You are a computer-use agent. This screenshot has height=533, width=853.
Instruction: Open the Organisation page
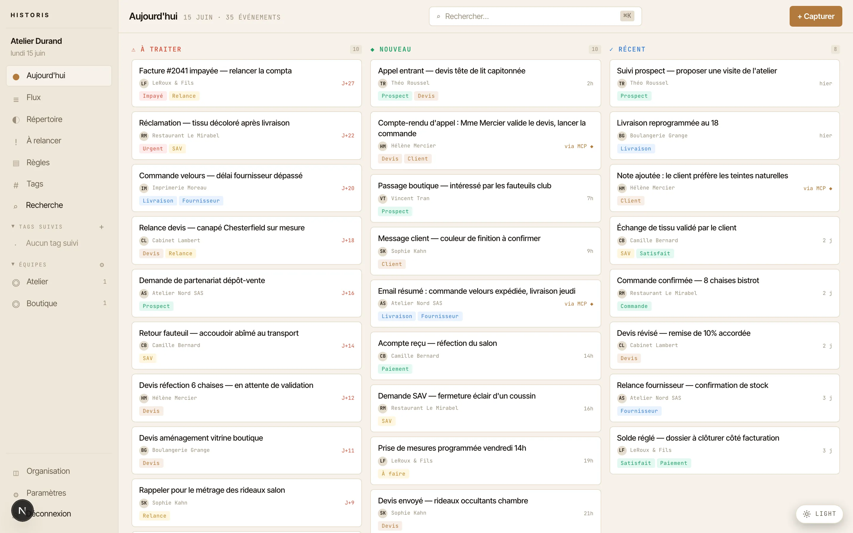click(x=59, y=471)
